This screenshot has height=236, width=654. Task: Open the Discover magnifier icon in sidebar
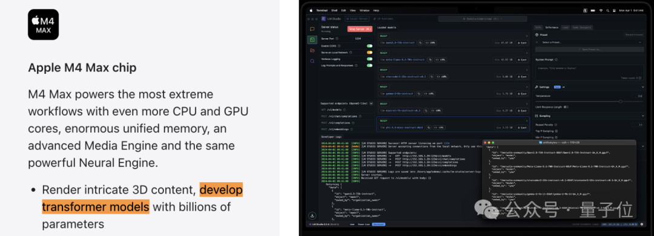312,61
